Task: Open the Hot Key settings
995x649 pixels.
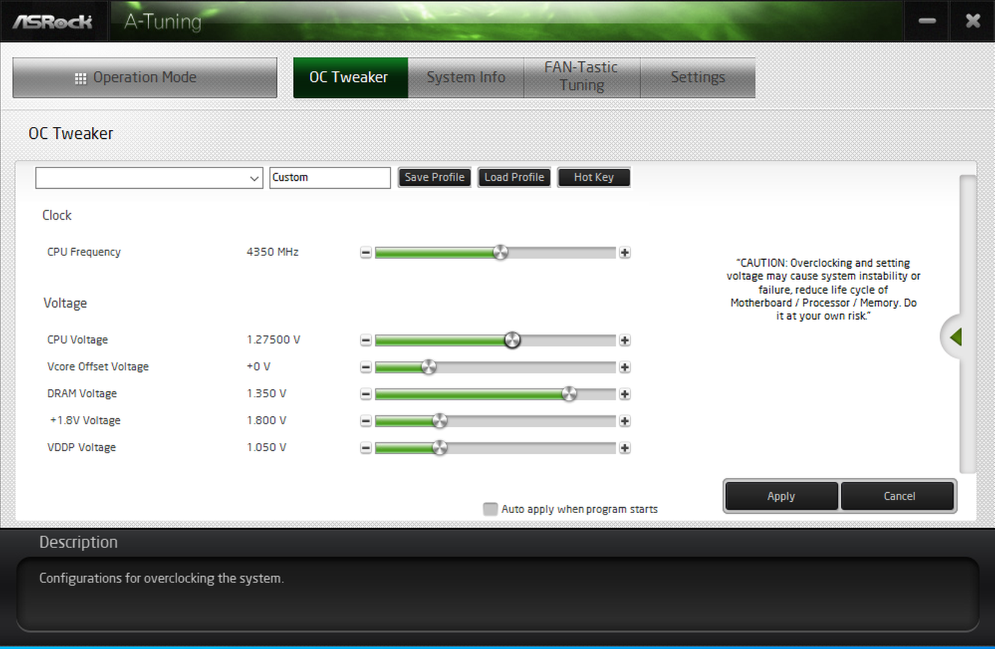Action: (594, 177)
